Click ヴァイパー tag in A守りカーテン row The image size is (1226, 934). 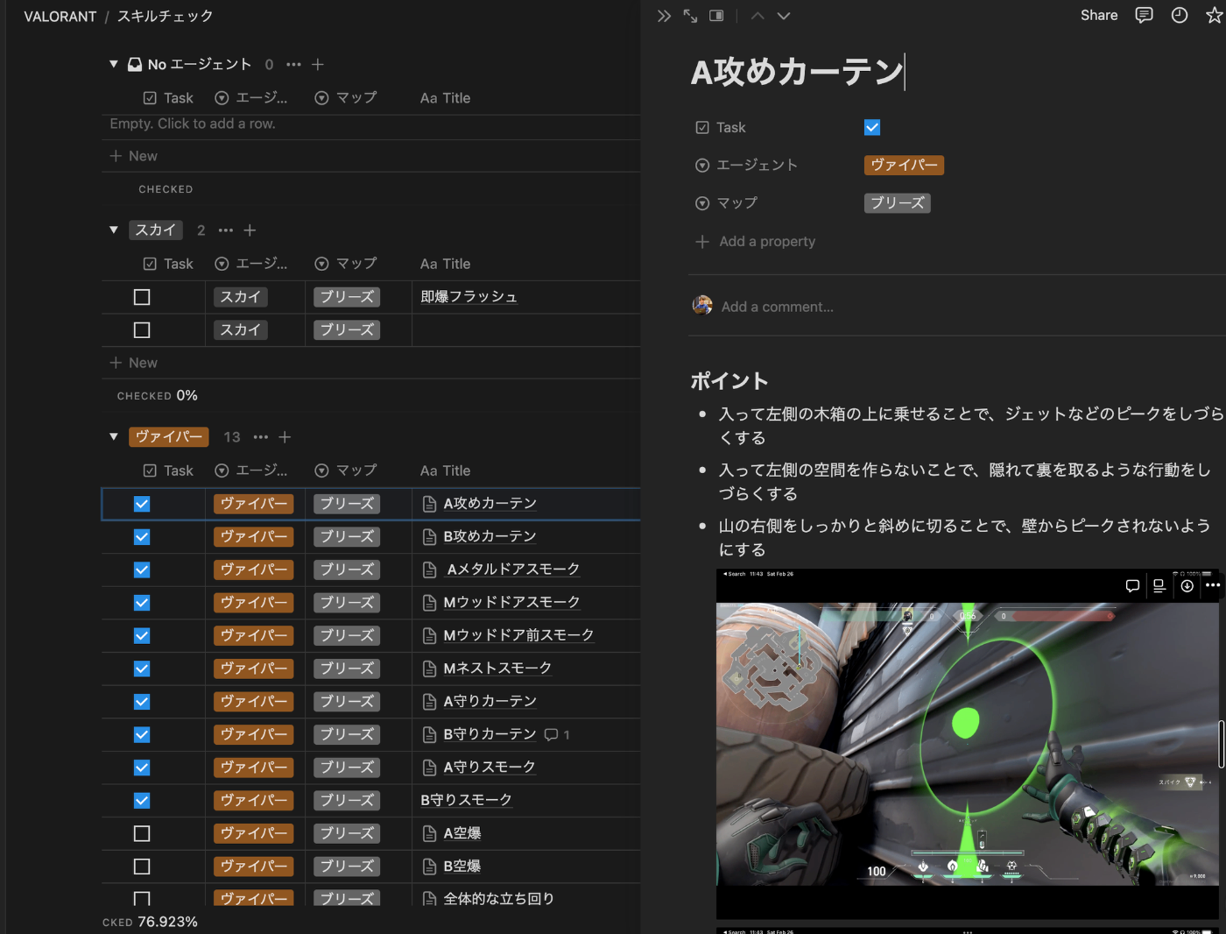tap(254, 702)
